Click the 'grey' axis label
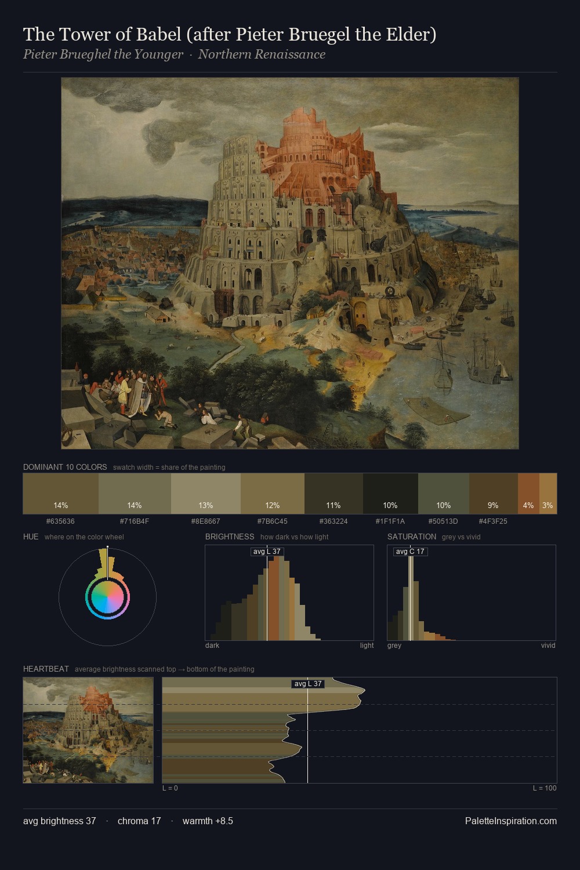 (394, 646)
